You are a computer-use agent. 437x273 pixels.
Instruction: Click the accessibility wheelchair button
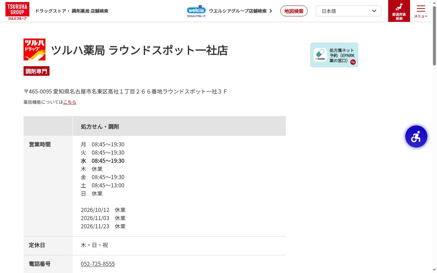(x=416, y=136)
